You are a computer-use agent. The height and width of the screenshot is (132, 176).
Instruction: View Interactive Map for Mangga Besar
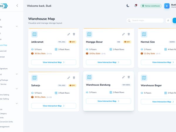pyautogui.click(x=109, y=62)
